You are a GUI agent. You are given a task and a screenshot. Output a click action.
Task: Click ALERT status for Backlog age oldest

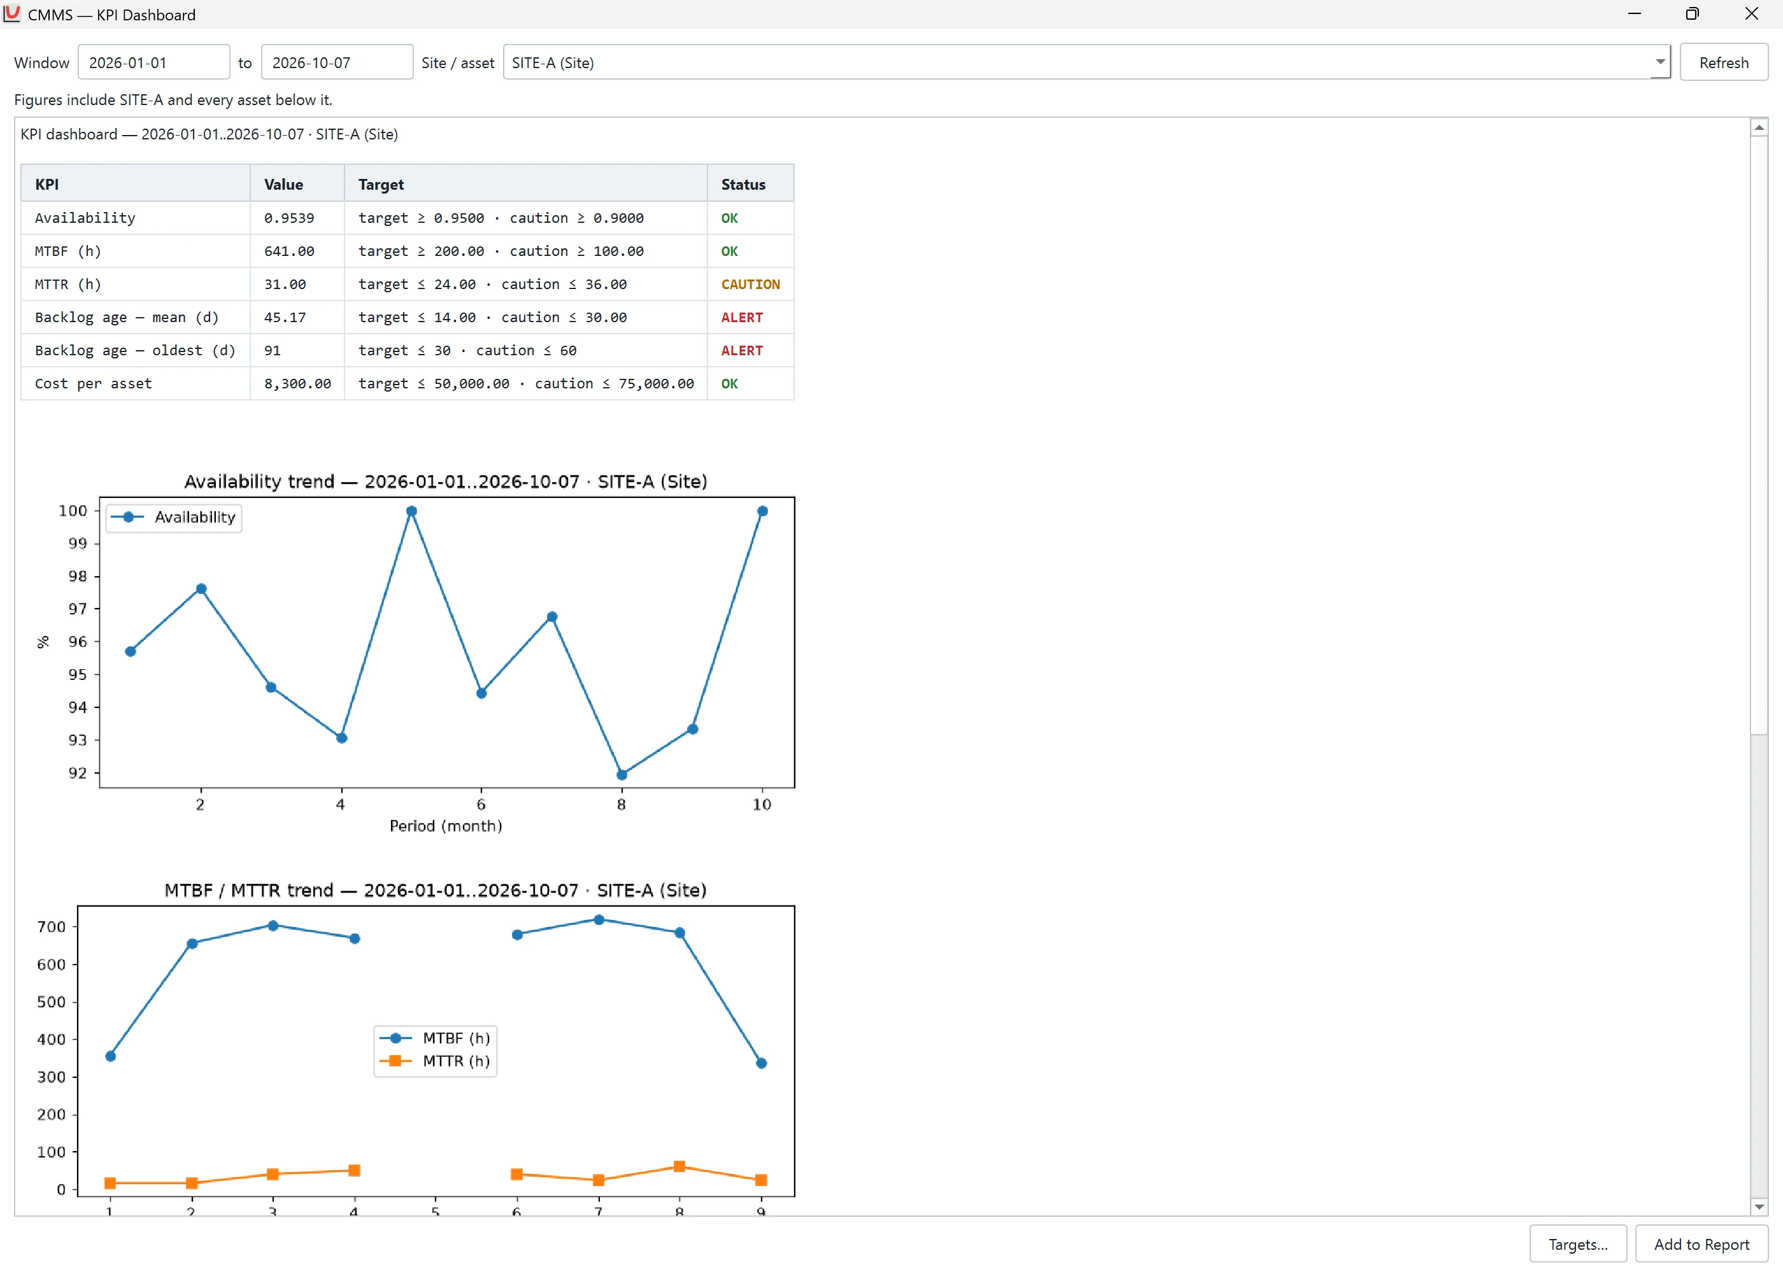[741, 350]
